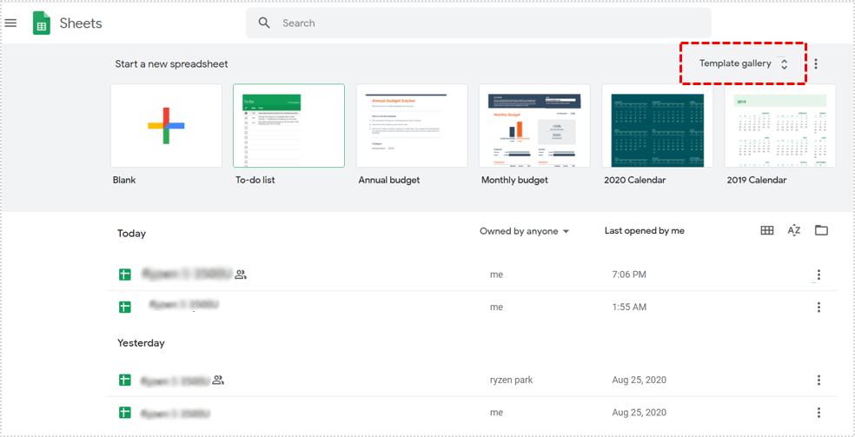Open more actions for 7:06 PM file

pyautogui.click(x=818, y=275)
